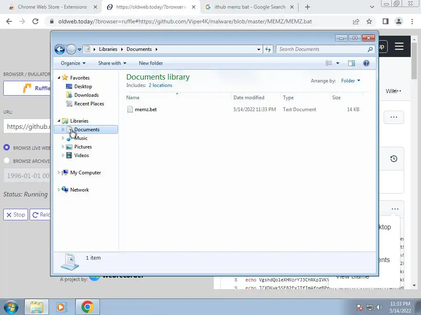Select Network in navigation pane
421x315 pixels.
(79, 190)
